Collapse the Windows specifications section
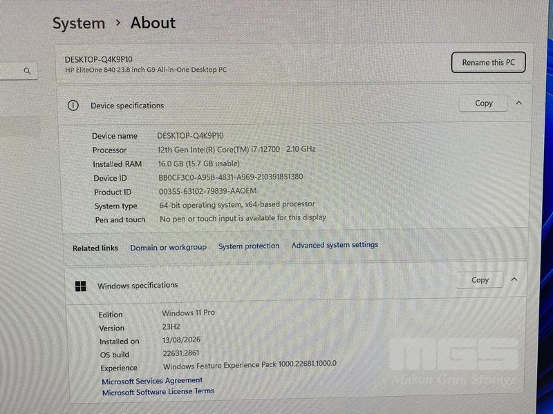 pyautogui.click(x=514, y=279)
